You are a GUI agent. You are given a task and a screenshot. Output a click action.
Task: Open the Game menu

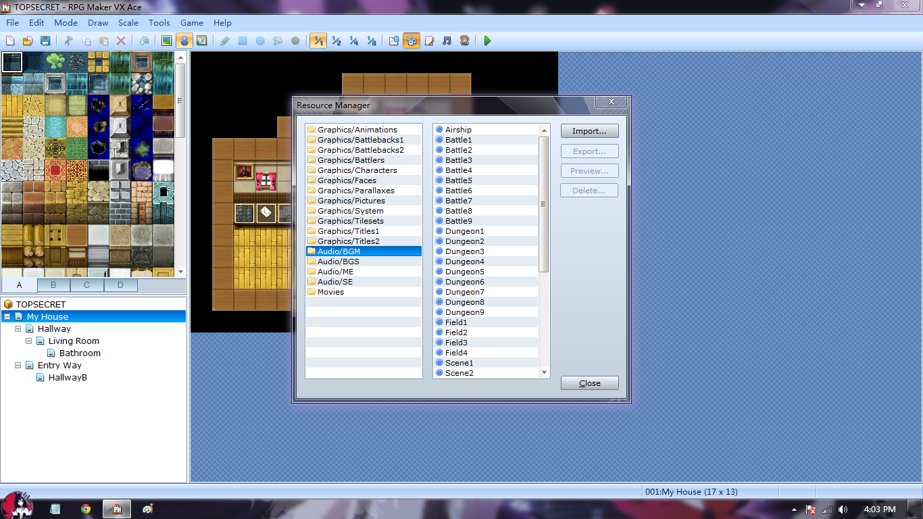[x=191, y=22]
